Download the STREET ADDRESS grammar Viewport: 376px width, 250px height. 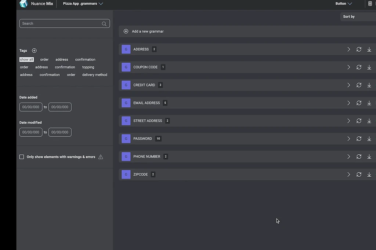click(x=369, y=121)
